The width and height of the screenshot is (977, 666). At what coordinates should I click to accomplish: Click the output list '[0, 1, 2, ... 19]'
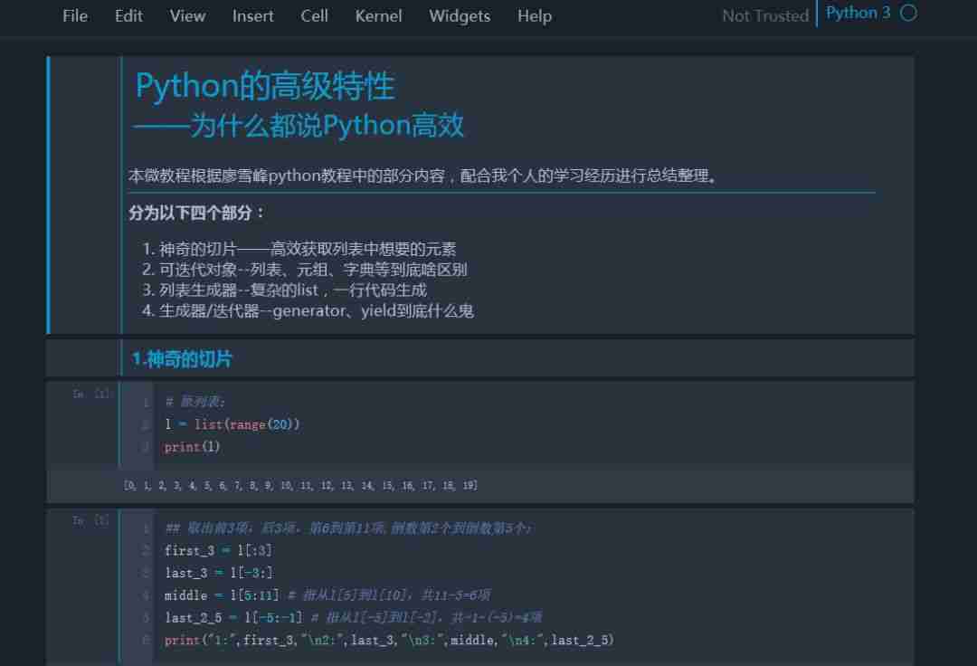click(x=301, y=485)
